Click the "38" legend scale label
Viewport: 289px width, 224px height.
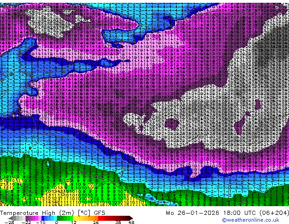pyautogui.click(x=119, y=222)
